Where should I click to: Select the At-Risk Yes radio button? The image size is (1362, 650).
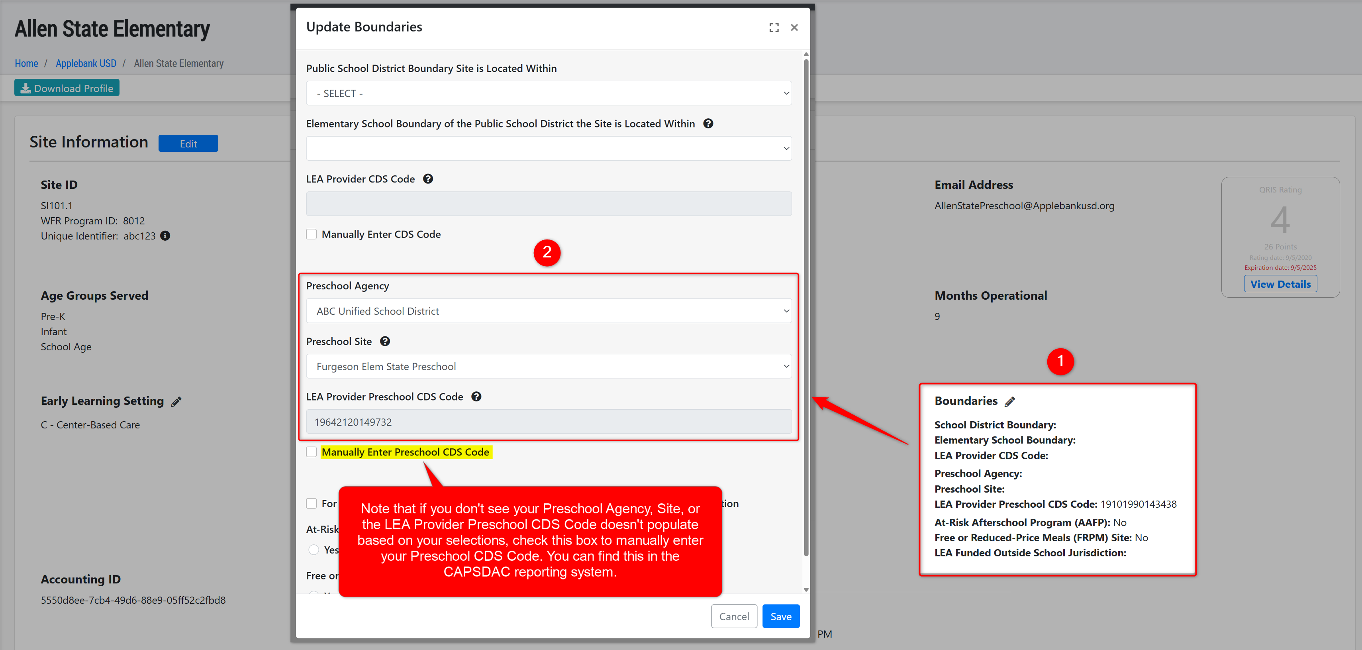coord(314,550)
